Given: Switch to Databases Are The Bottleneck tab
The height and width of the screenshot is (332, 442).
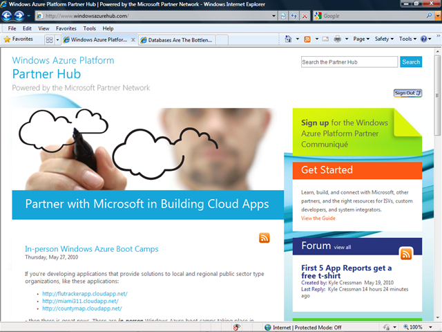Looking at the screenshot, I should click(177, 40).
